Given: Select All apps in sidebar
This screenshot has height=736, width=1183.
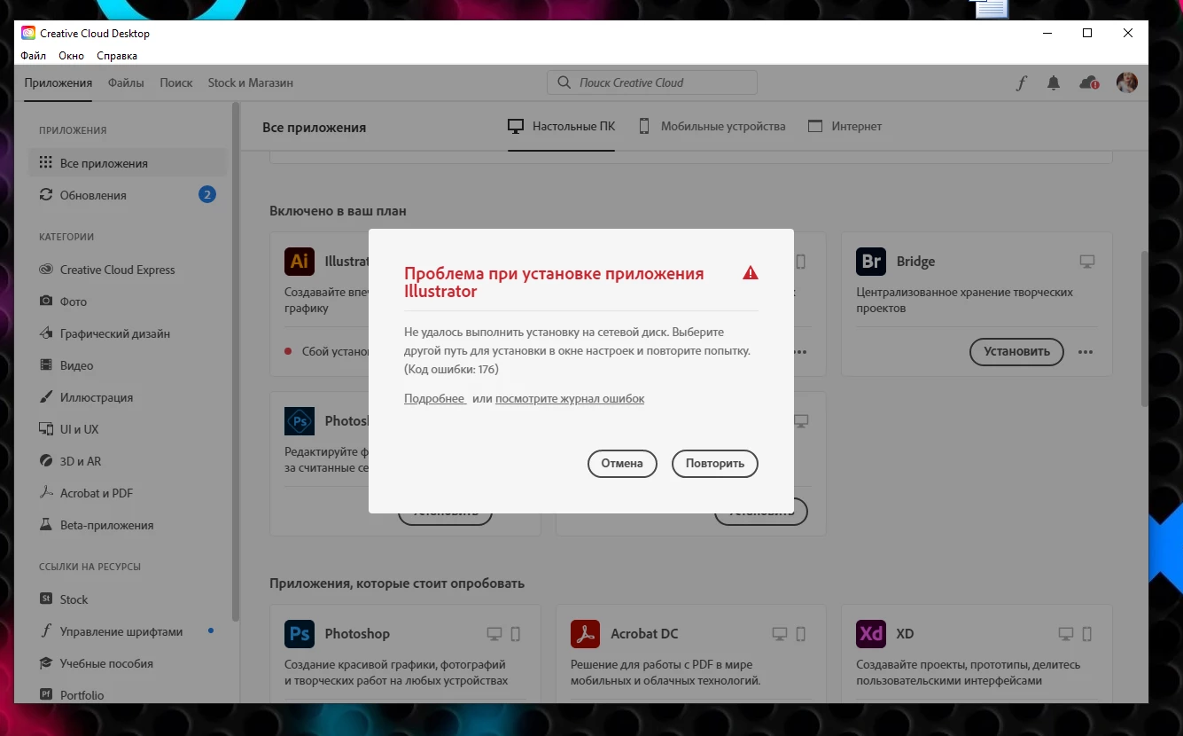Looking at the screenshot, I should tap(128, 163).
